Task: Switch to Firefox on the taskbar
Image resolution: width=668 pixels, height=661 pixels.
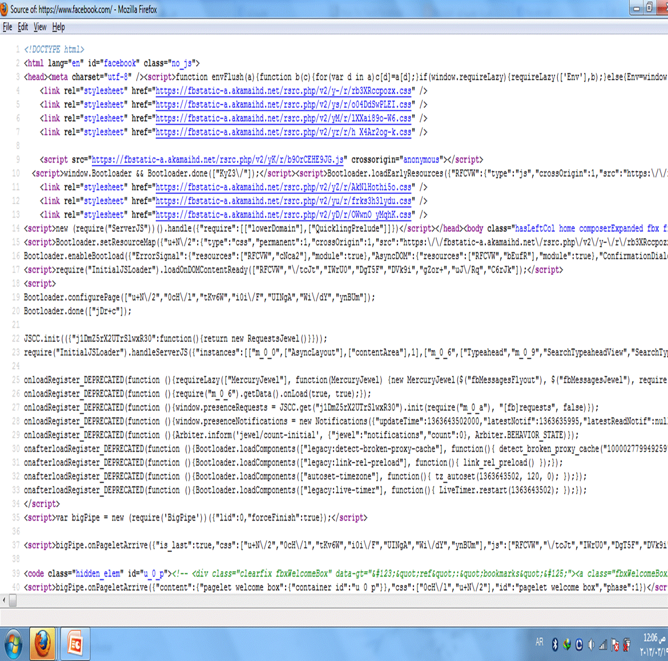Action: [x=42, y=645]
